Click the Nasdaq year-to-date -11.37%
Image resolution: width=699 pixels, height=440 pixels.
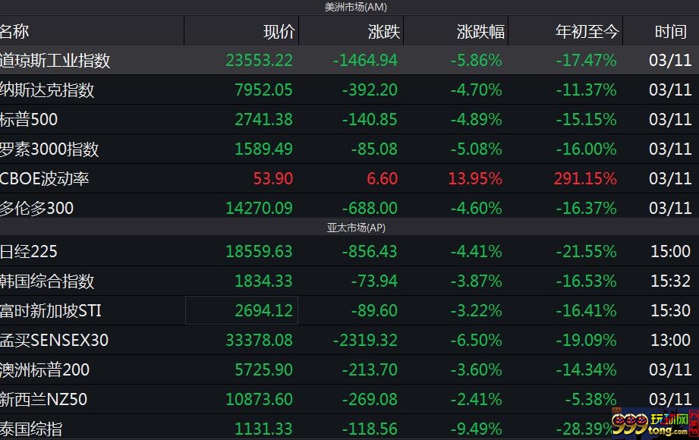[x=586, y=90]
